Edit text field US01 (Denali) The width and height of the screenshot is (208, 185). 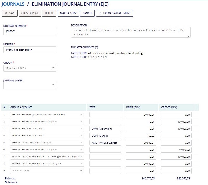point(105,136)
